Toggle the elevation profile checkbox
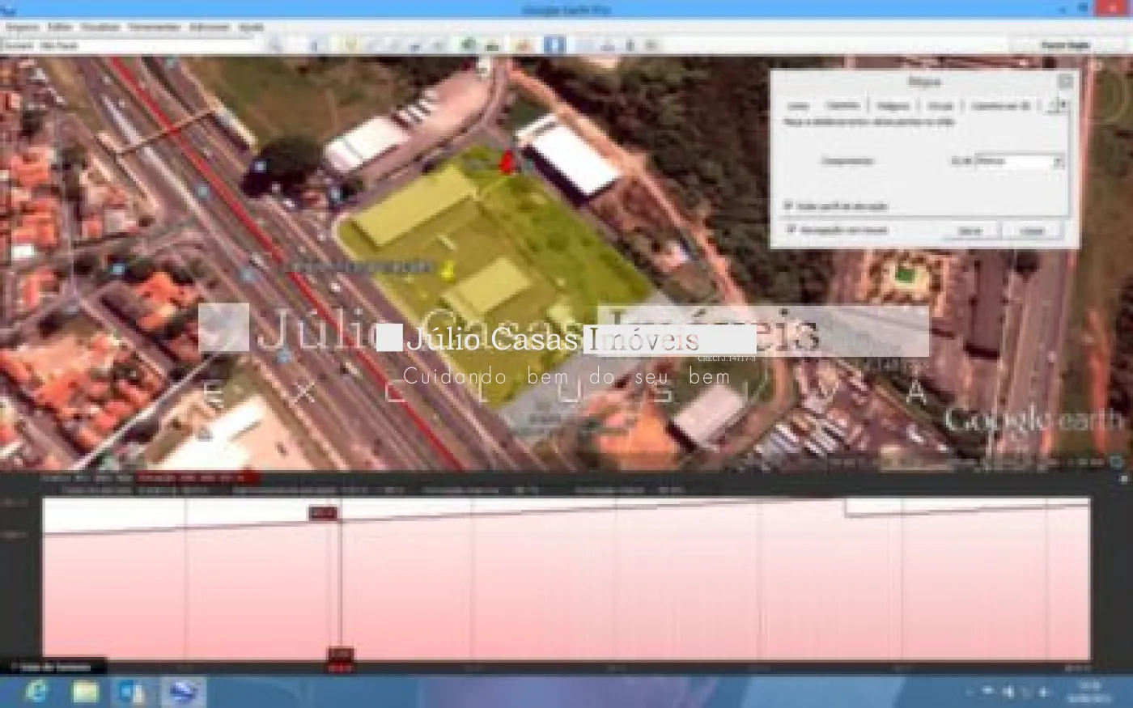 [789, 206]
